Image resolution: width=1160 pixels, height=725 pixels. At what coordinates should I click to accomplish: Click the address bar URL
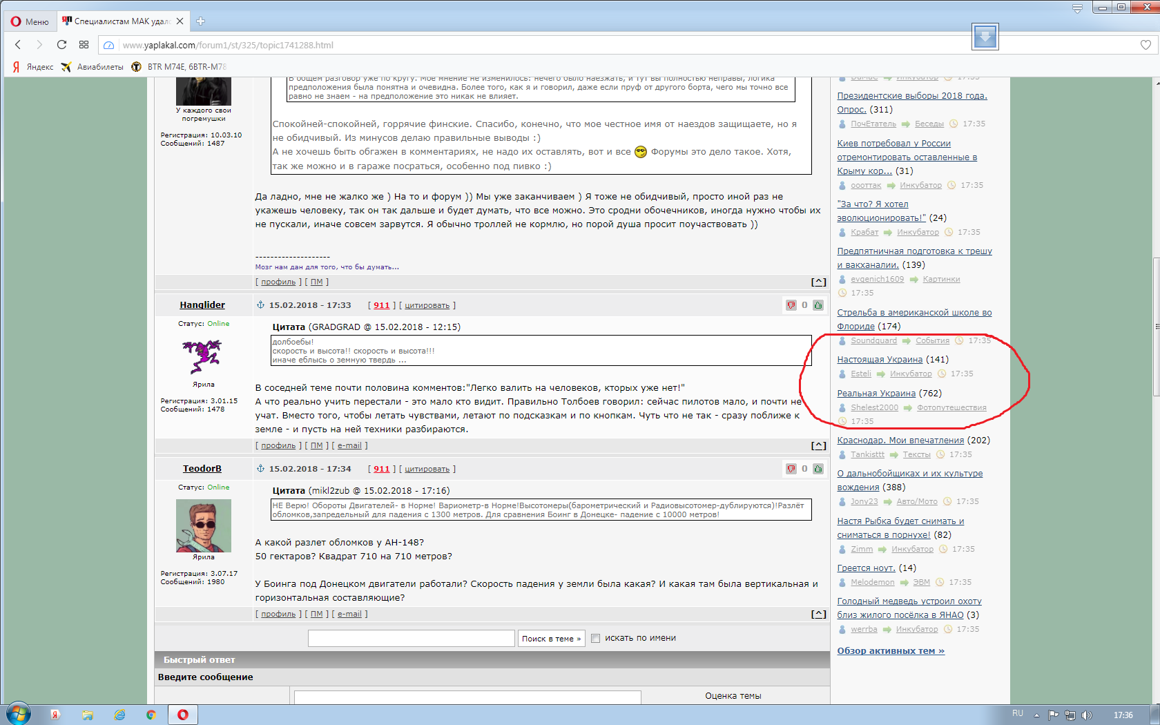(228, 45)
